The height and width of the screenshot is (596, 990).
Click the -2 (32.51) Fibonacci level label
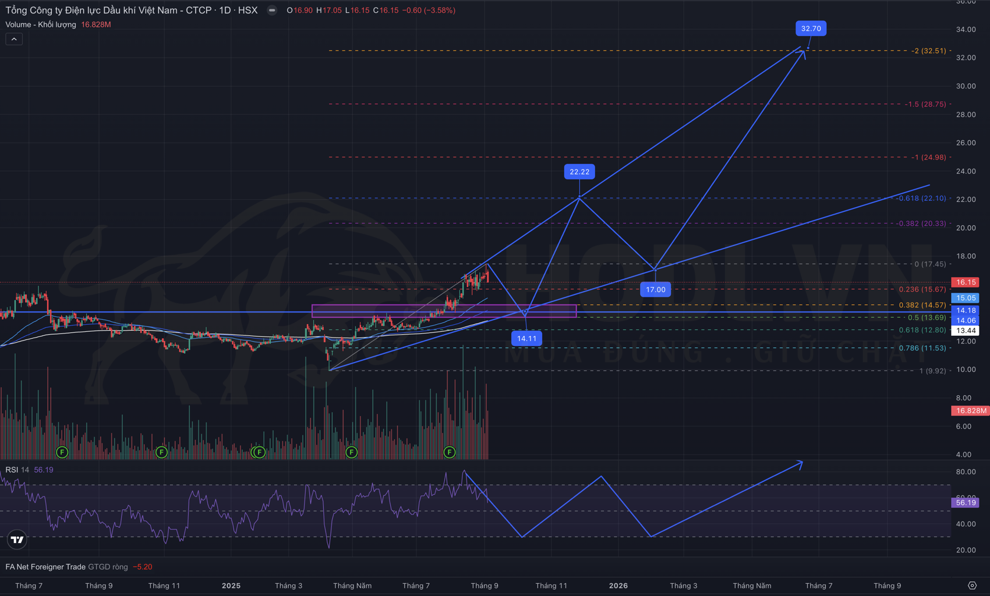(929, 51)
